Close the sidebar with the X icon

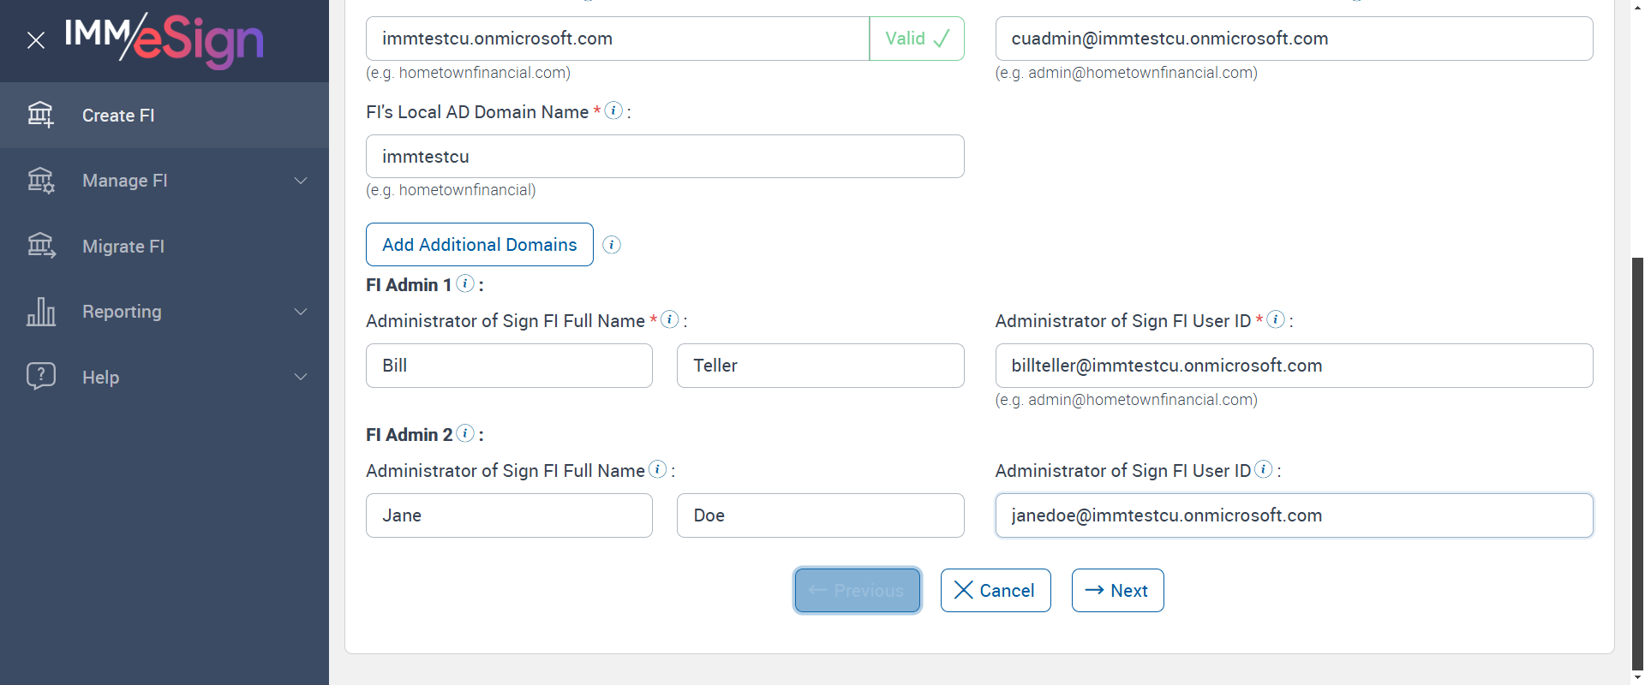[x=36, y=40]
